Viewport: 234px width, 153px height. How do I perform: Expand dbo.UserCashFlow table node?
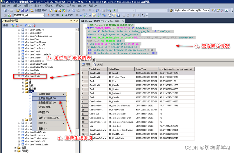[x=19, y=30]
